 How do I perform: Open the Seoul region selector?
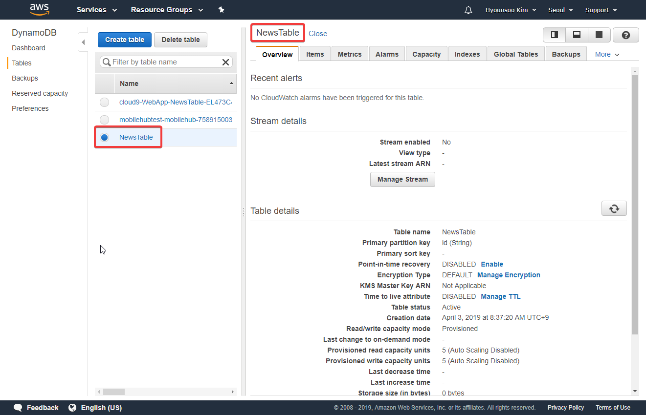[x=560, y=10]
